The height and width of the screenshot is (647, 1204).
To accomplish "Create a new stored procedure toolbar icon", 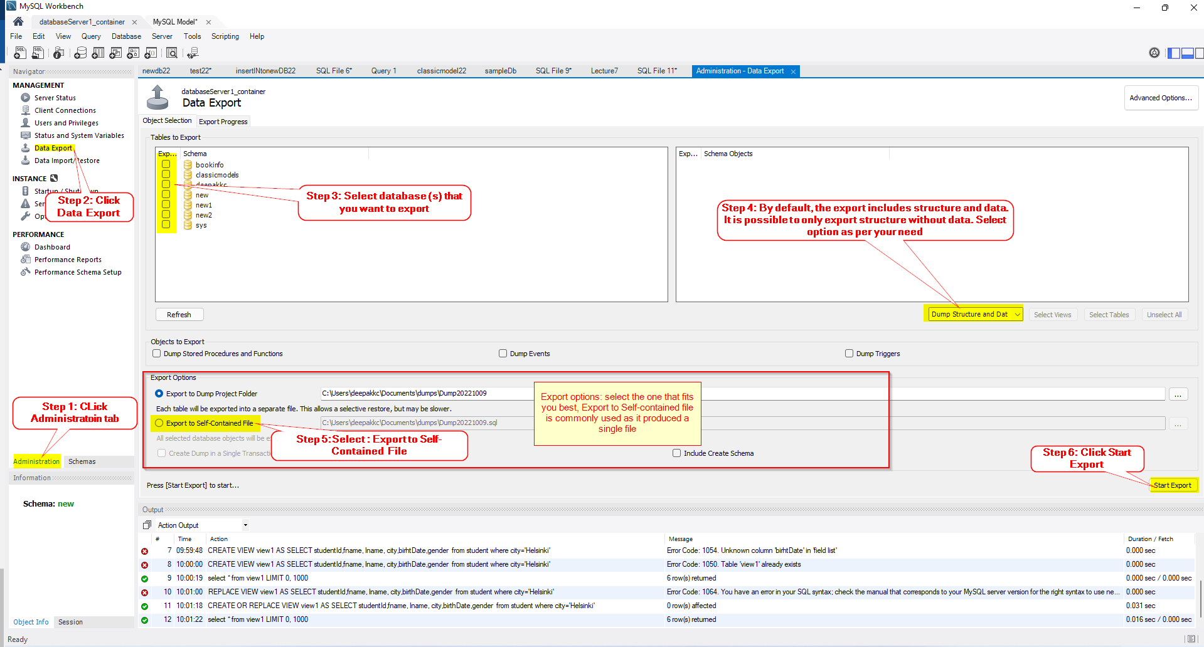I will coord(133,53).
